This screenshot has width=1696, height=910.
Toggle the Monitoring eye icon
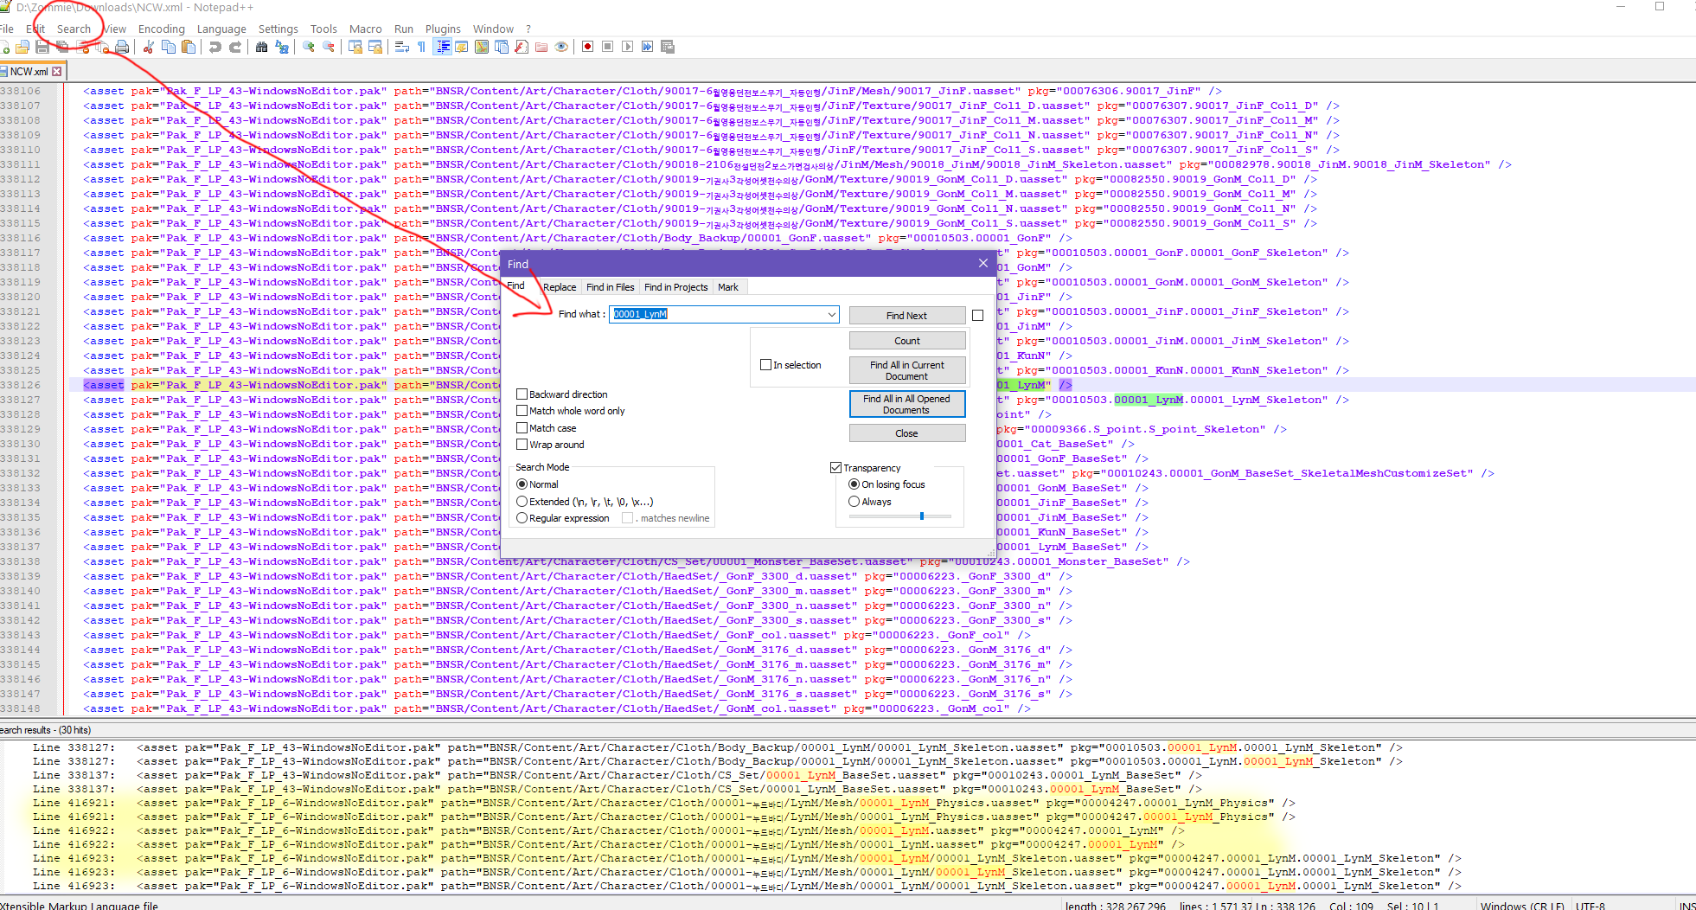[x=561, y=47]
